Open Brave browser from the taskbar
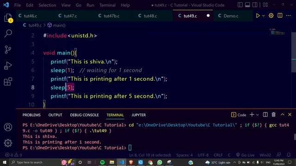This screenshot has width=296, height=166. [131, 162]
